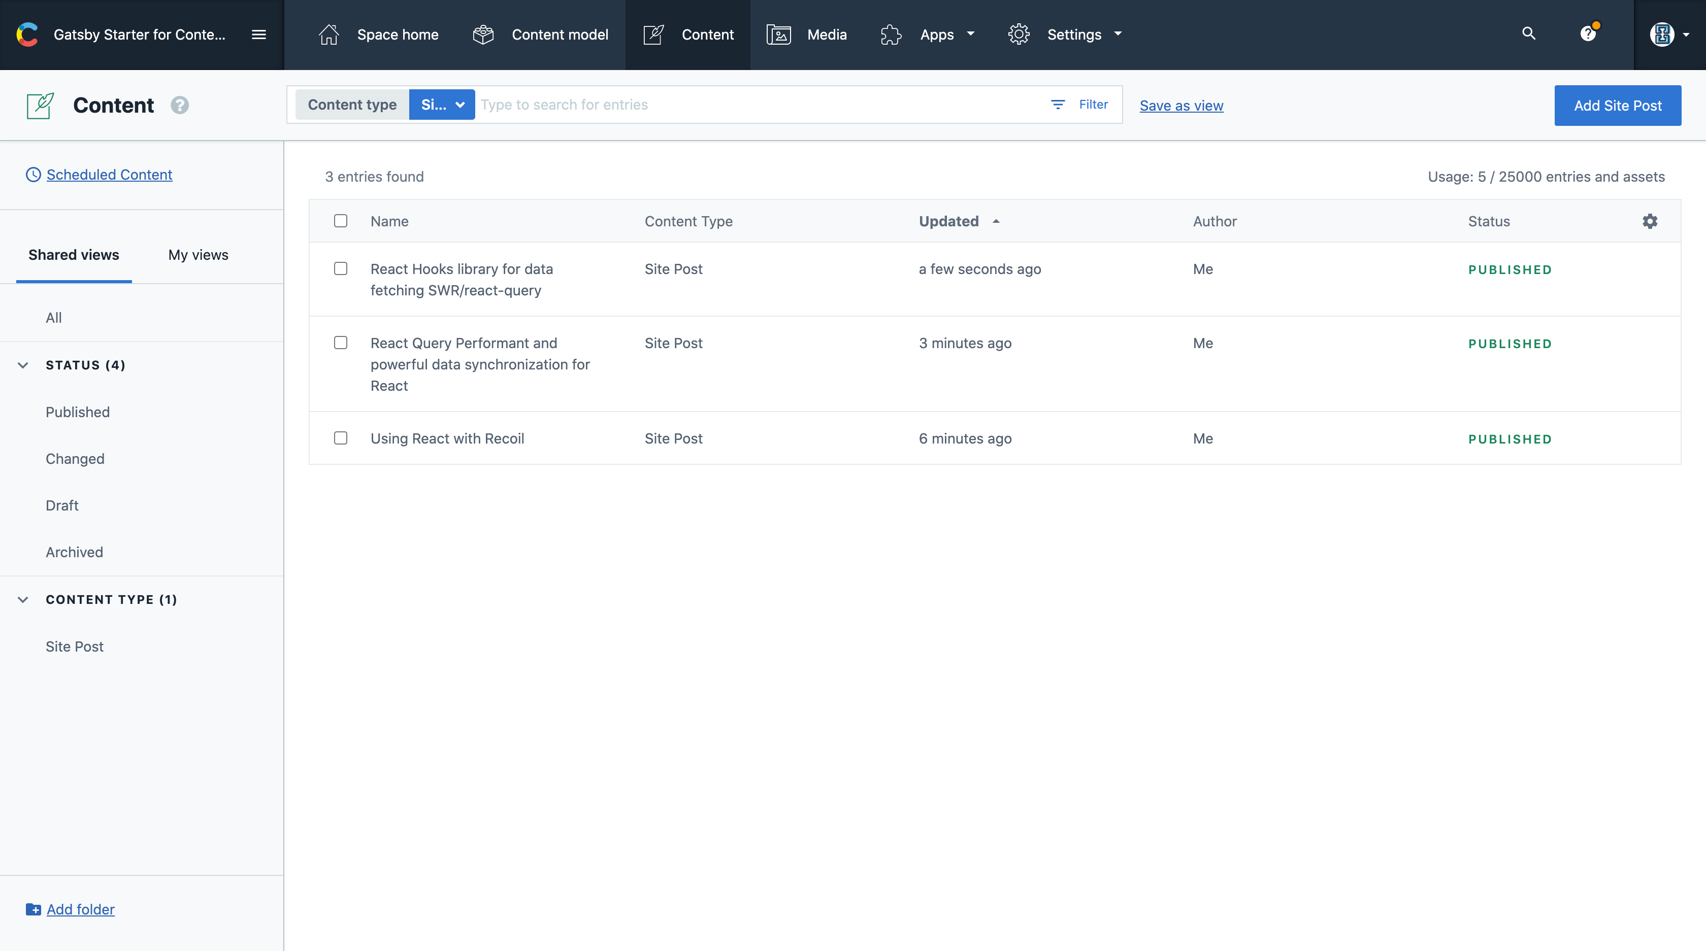1706x952 pixels.
Task: Check the Using React with Recoil entry
Action: (x=341, y=437)
